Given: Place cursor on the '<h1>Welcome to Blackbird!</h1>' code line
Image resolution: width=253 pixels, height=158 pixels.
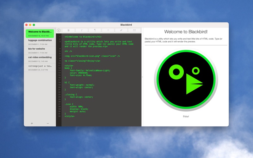Looking at the screenshot, I should [83, 37].
